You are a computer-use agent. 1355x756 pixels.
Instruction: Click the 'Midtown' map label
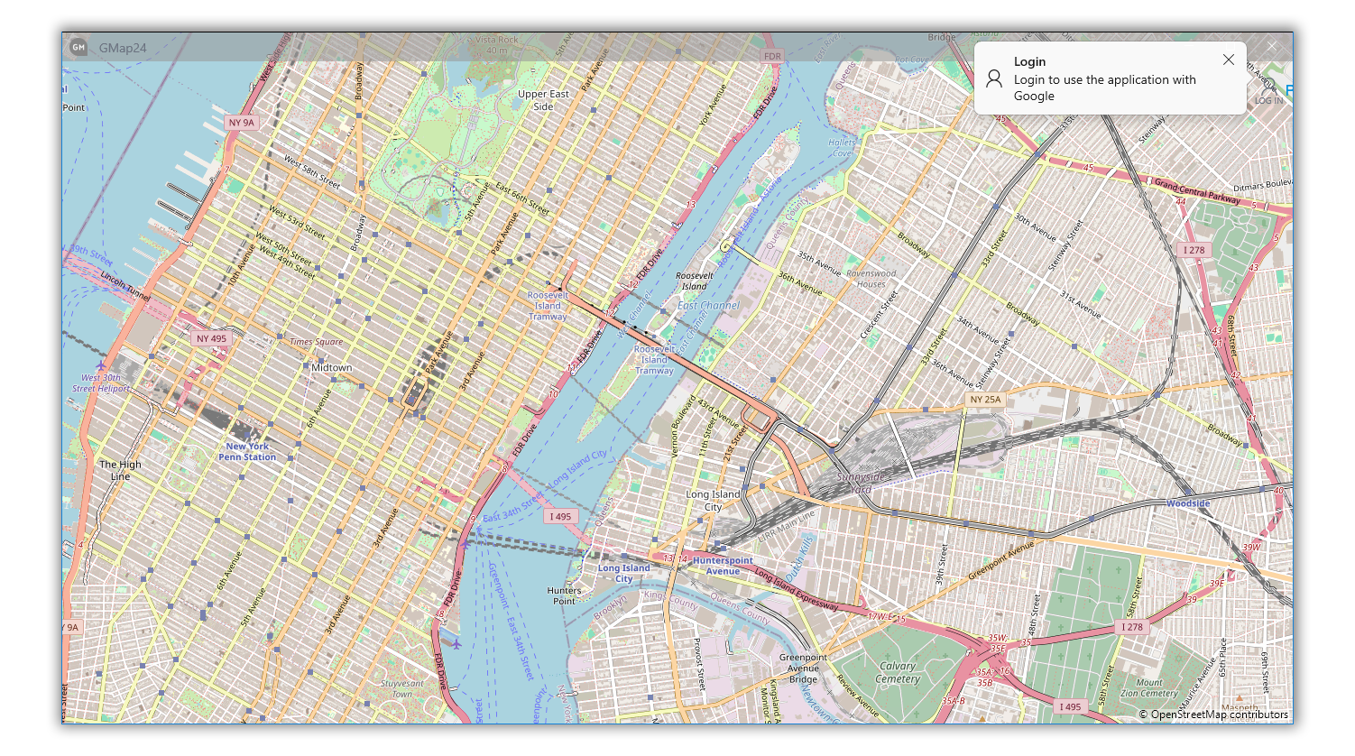tap(332, 367)
